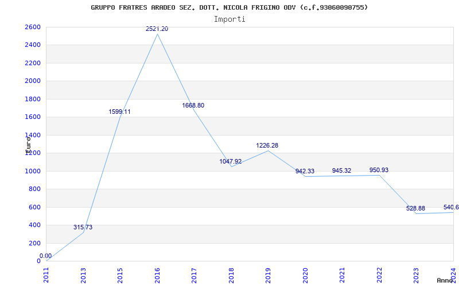Click the 2017 x-axis year label
Viewport: 459px width, 286px height.
(x=194, y=275)
